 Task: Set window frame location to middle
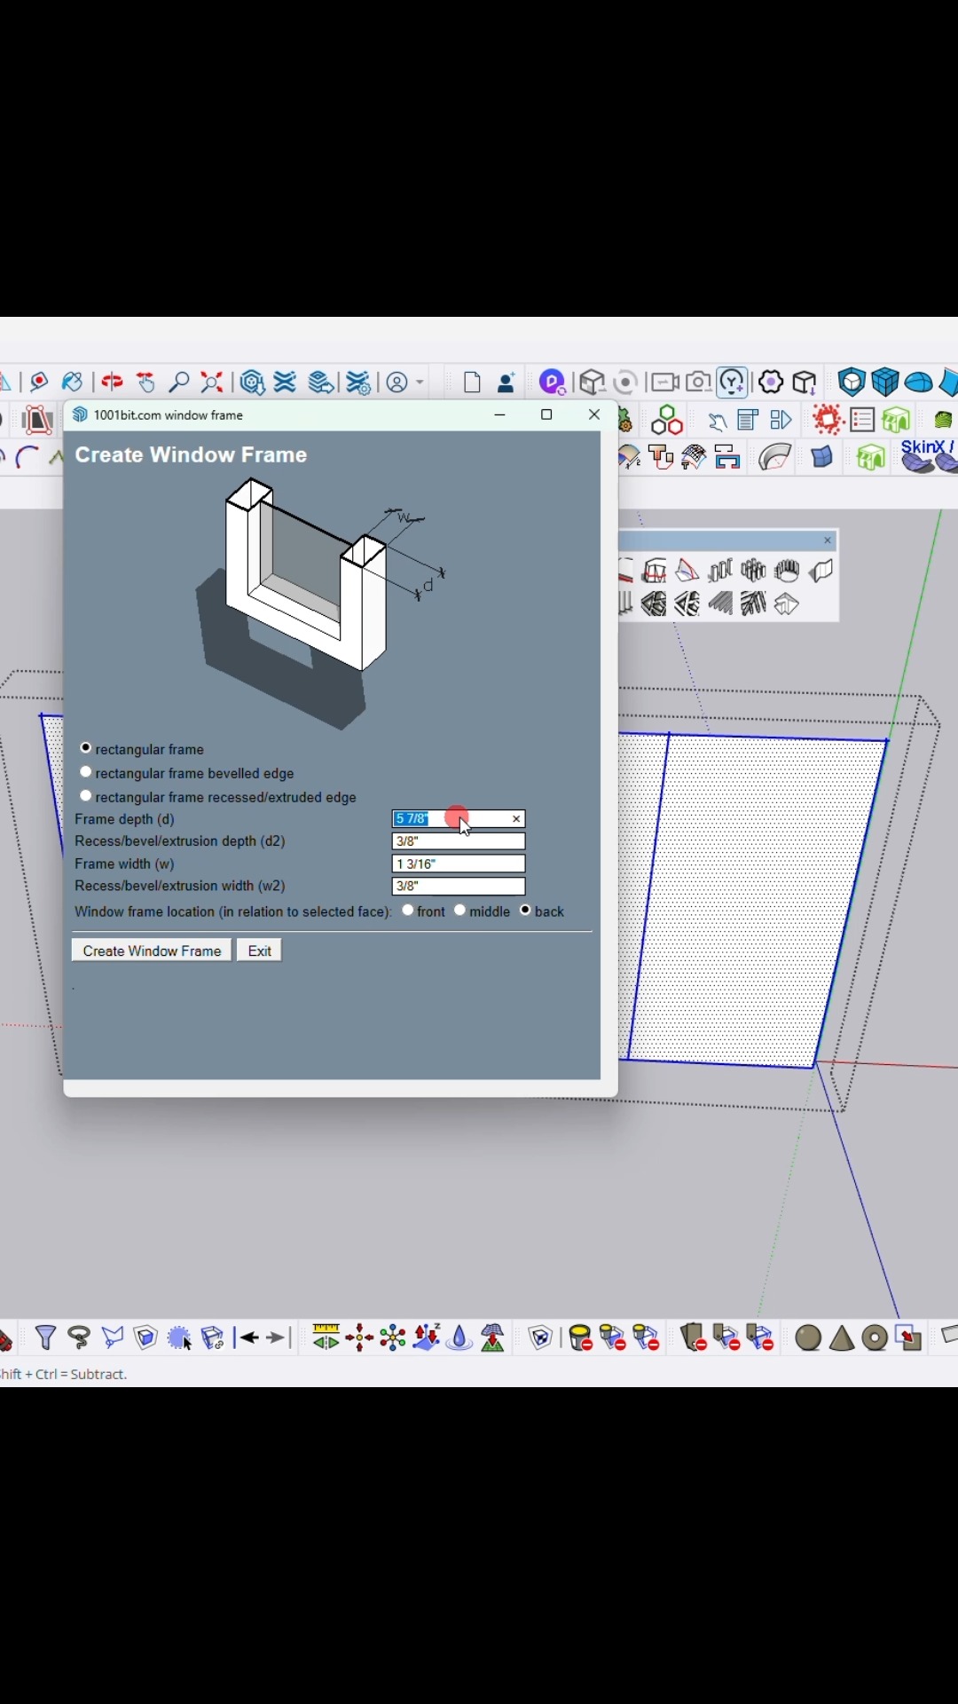pyautogui.click(x=460, y=911)
